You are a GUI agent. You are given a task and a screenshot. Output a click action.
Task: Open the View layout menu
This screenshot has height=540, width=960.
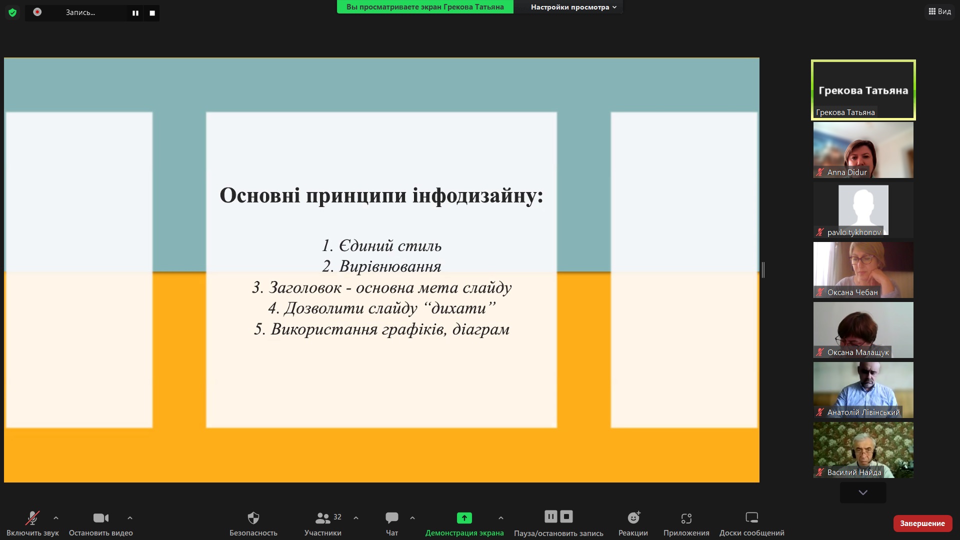pos(940,11)
